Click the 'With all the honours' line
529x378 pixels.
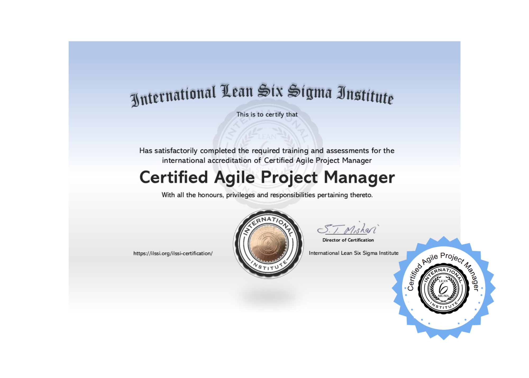(267, 195)
